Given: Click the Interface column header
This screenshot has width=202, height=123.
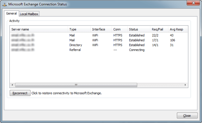Looking at the screenshot, I should tap(101, 29).
